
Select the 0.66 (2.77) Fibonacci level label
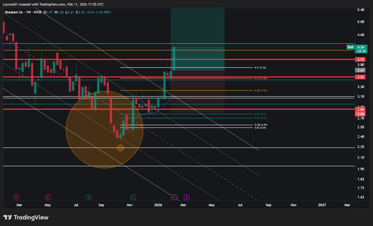[x=260, y=114]
